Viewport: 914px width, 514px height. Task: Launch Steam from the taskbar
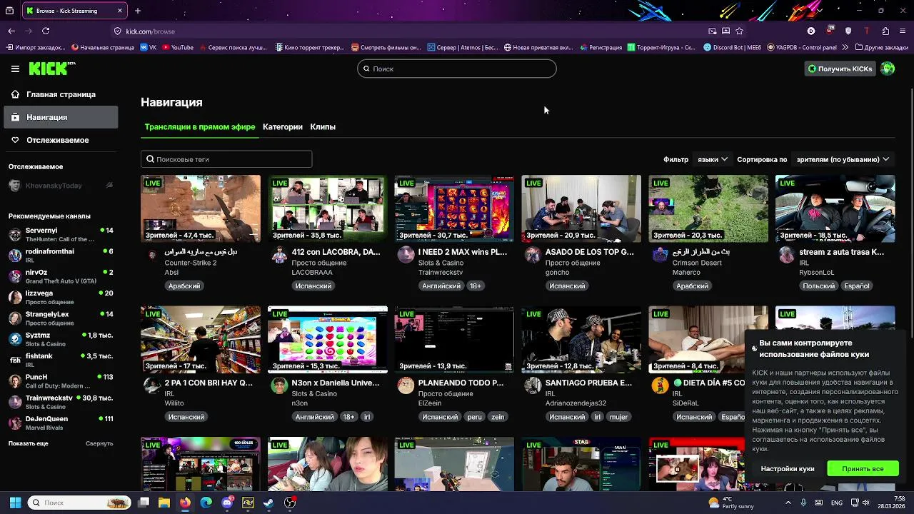click(x=268, y=503)
